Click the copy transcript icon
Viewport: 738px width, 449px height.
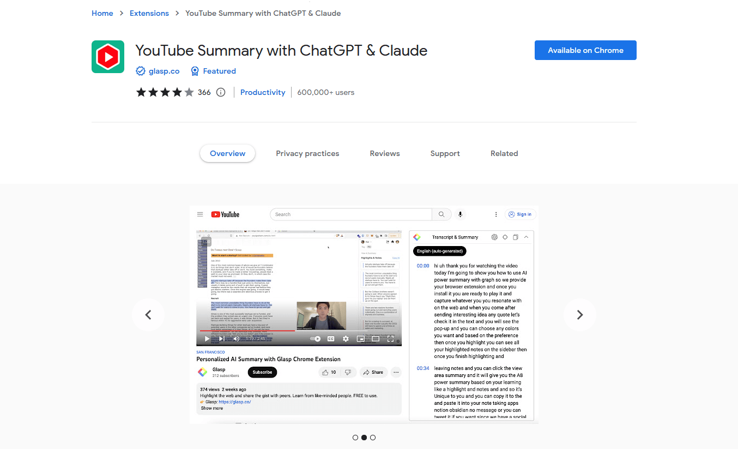pos(516,237)
